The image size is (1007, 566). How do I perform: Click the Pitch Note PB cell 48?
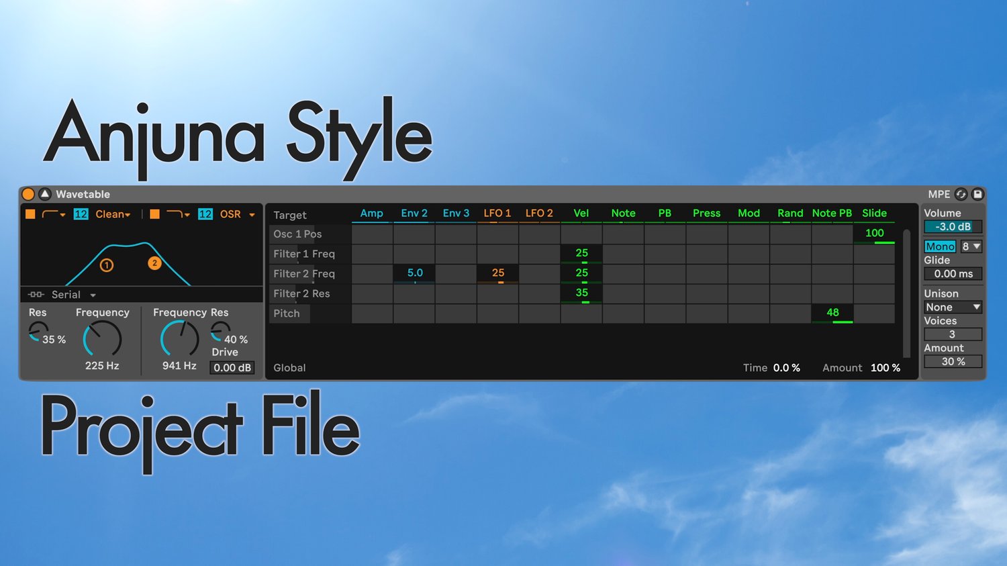coord(832,314)
